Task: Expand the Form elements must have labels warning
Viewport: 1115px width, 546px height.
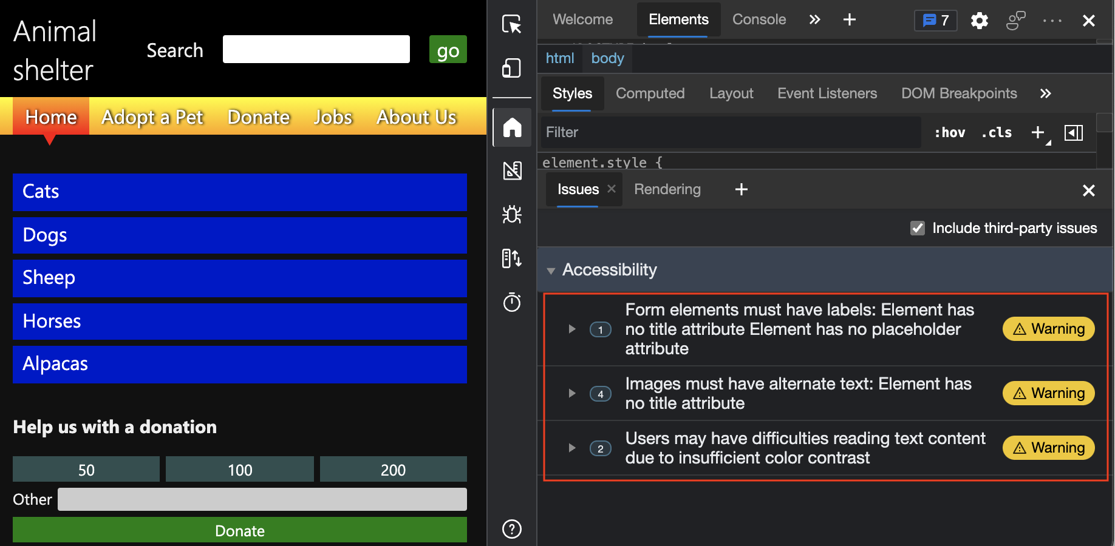Action: (x=571, y=329)
